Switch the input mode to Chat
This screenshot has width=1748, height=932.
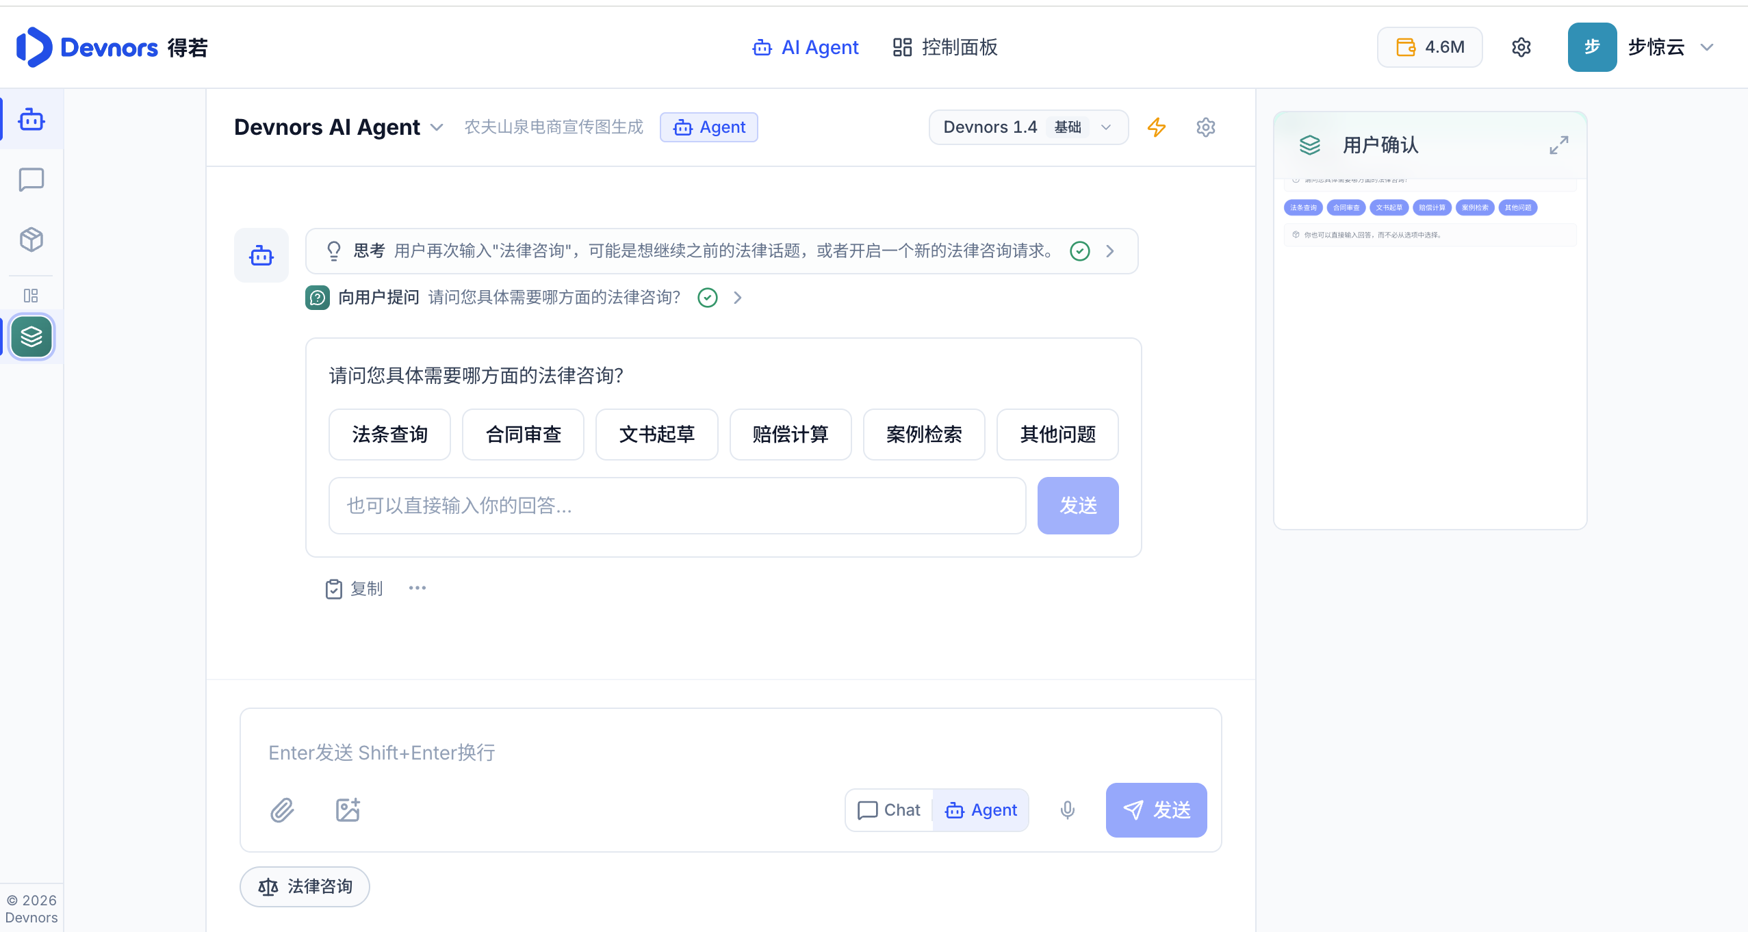click(x=889, y=810)
